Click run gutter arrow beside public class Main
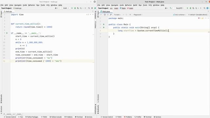210x118 pixels. 104,24
